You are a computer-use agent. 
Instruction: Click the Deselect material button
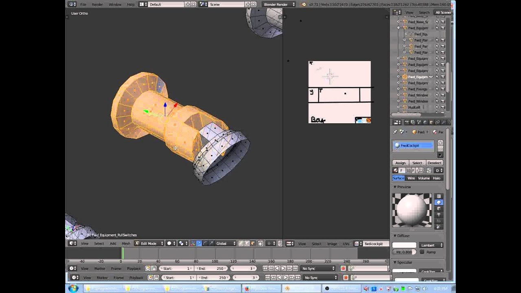click(434, 163)
